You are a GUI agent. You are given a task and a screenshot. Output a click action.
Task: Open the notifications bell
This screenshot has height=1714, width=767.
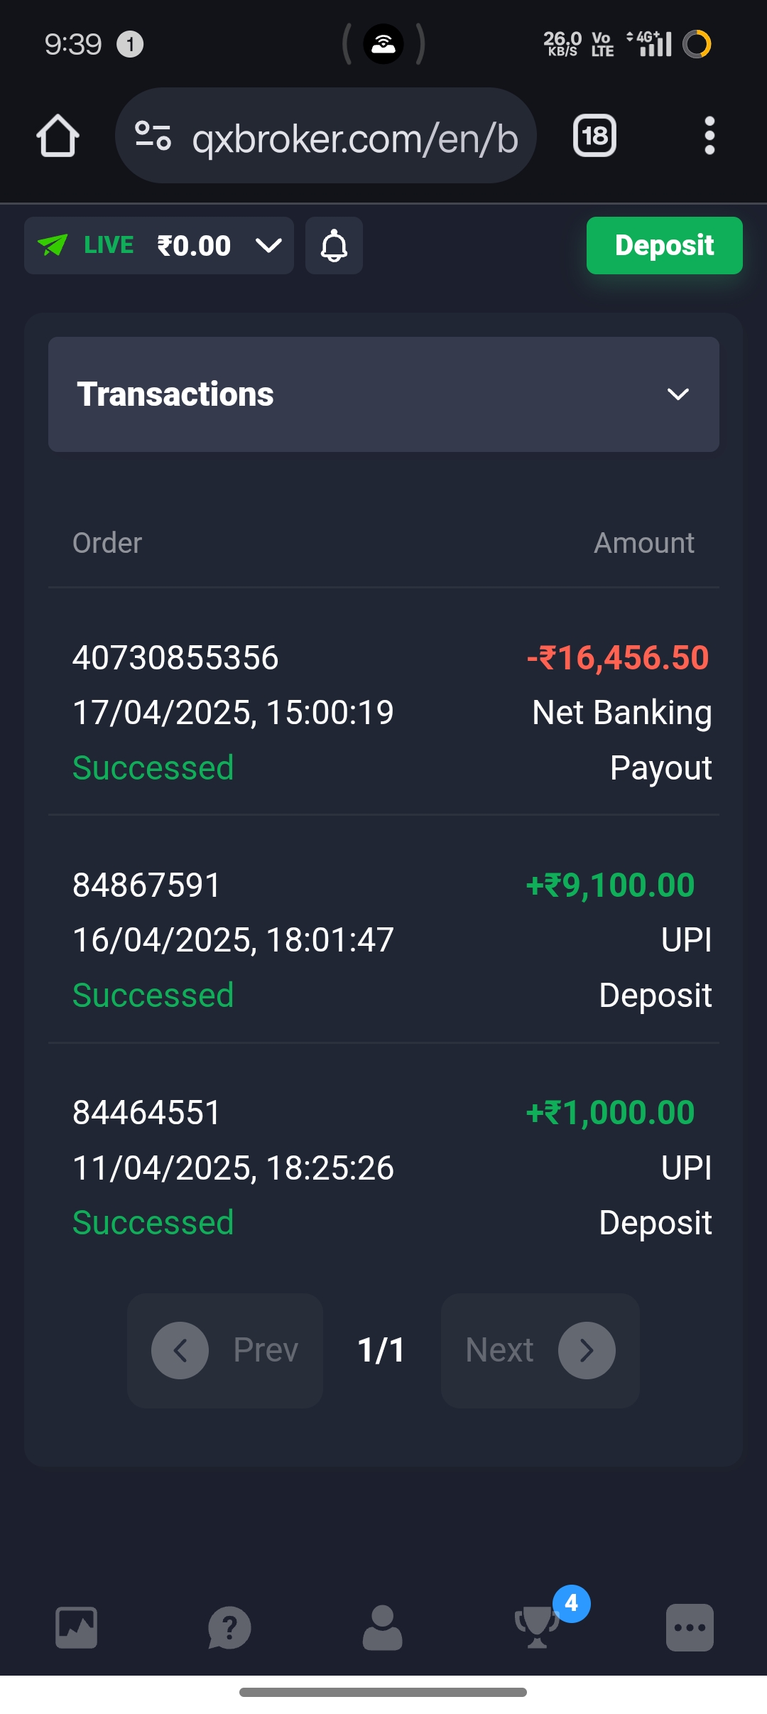pos(334,246)
